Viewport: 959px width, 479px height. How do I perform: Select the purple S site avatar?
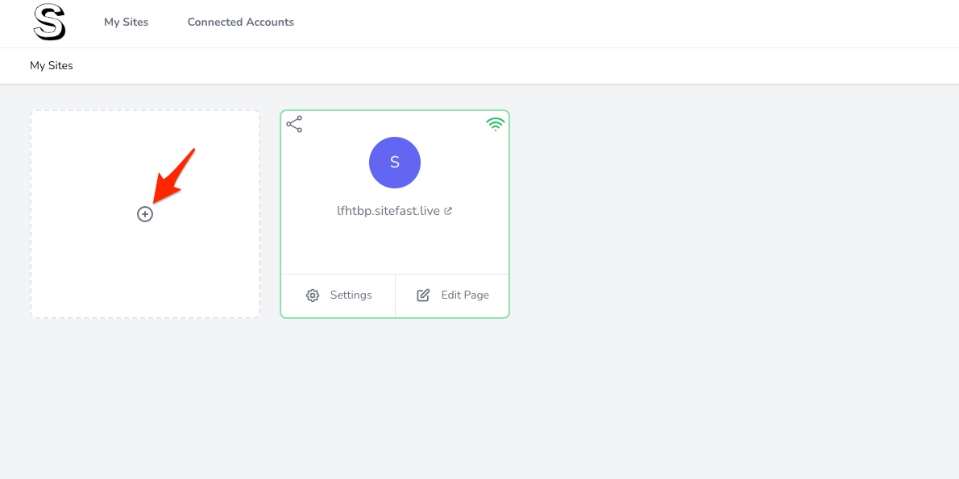pyautogui.click(x=395, y=163)
